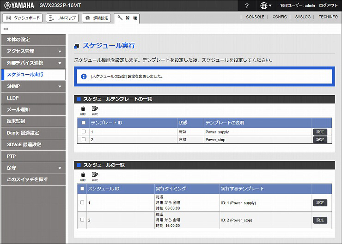
Task: Expand the 外部デバイス連携 menu
Action: click(33, 63)
